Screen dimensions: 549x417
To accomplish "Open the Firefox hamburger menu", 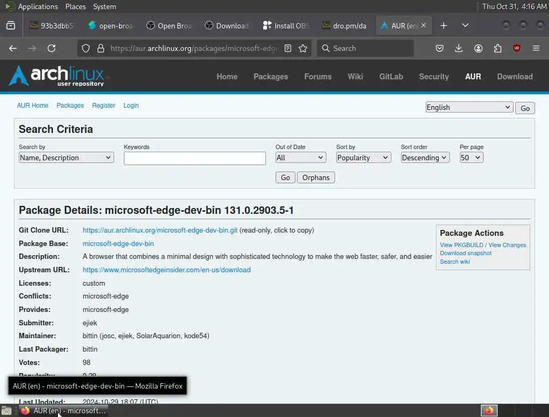I will pyautogui.click(x=536, y=48).
